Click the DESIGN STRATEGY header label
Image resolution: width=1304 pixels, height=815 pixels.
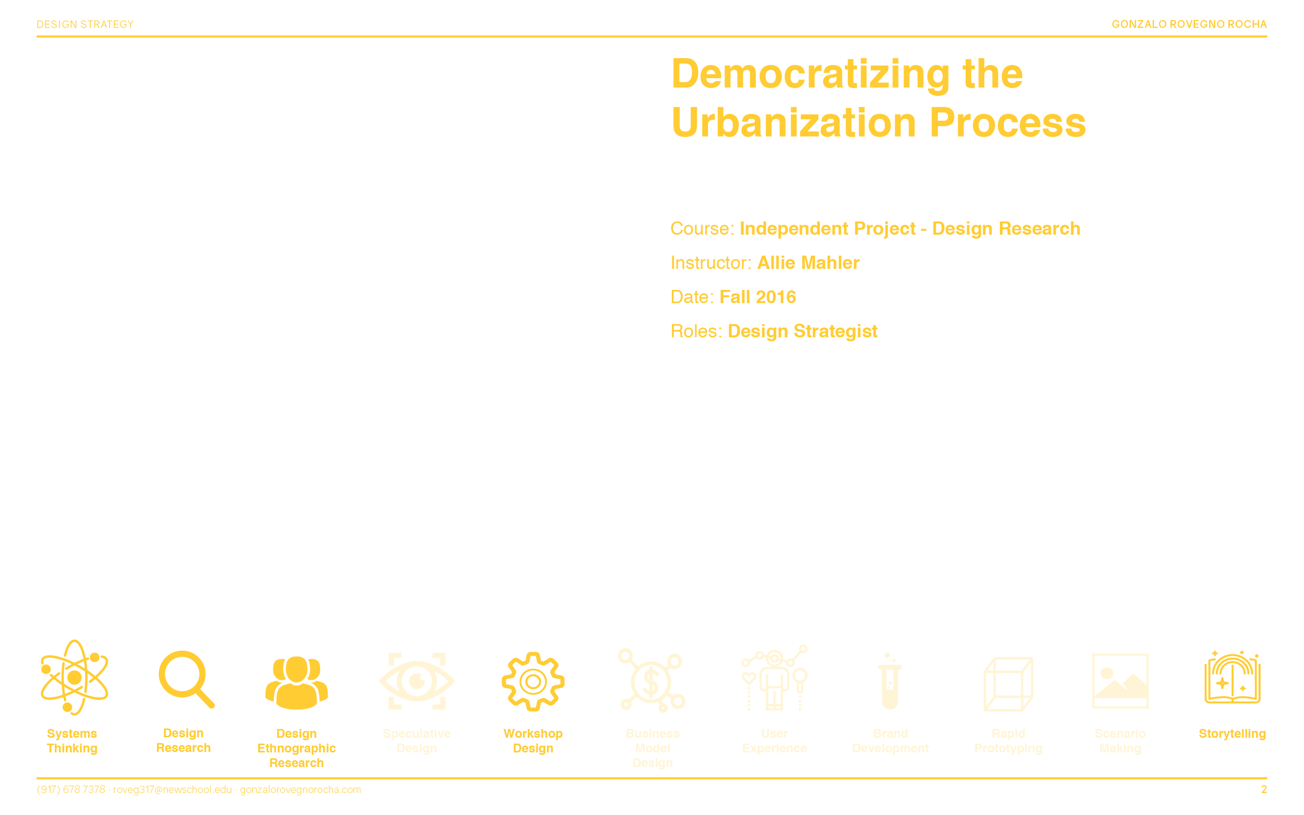(x=85, y=25)
